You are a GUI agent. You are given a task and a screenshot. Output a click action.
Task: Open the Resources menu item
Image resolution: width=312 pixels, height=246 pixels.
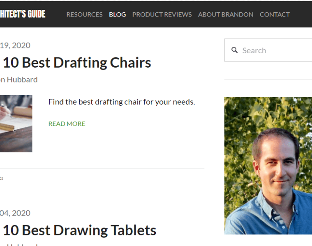[x=84, y=14]
